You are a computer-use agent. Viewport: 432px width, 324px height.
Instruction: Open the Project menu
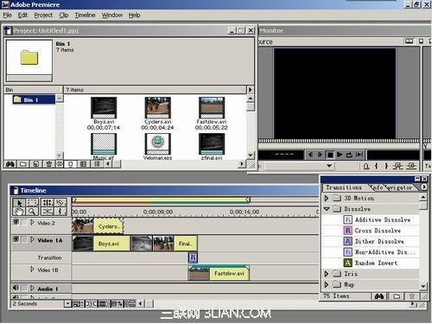(43, 16)
